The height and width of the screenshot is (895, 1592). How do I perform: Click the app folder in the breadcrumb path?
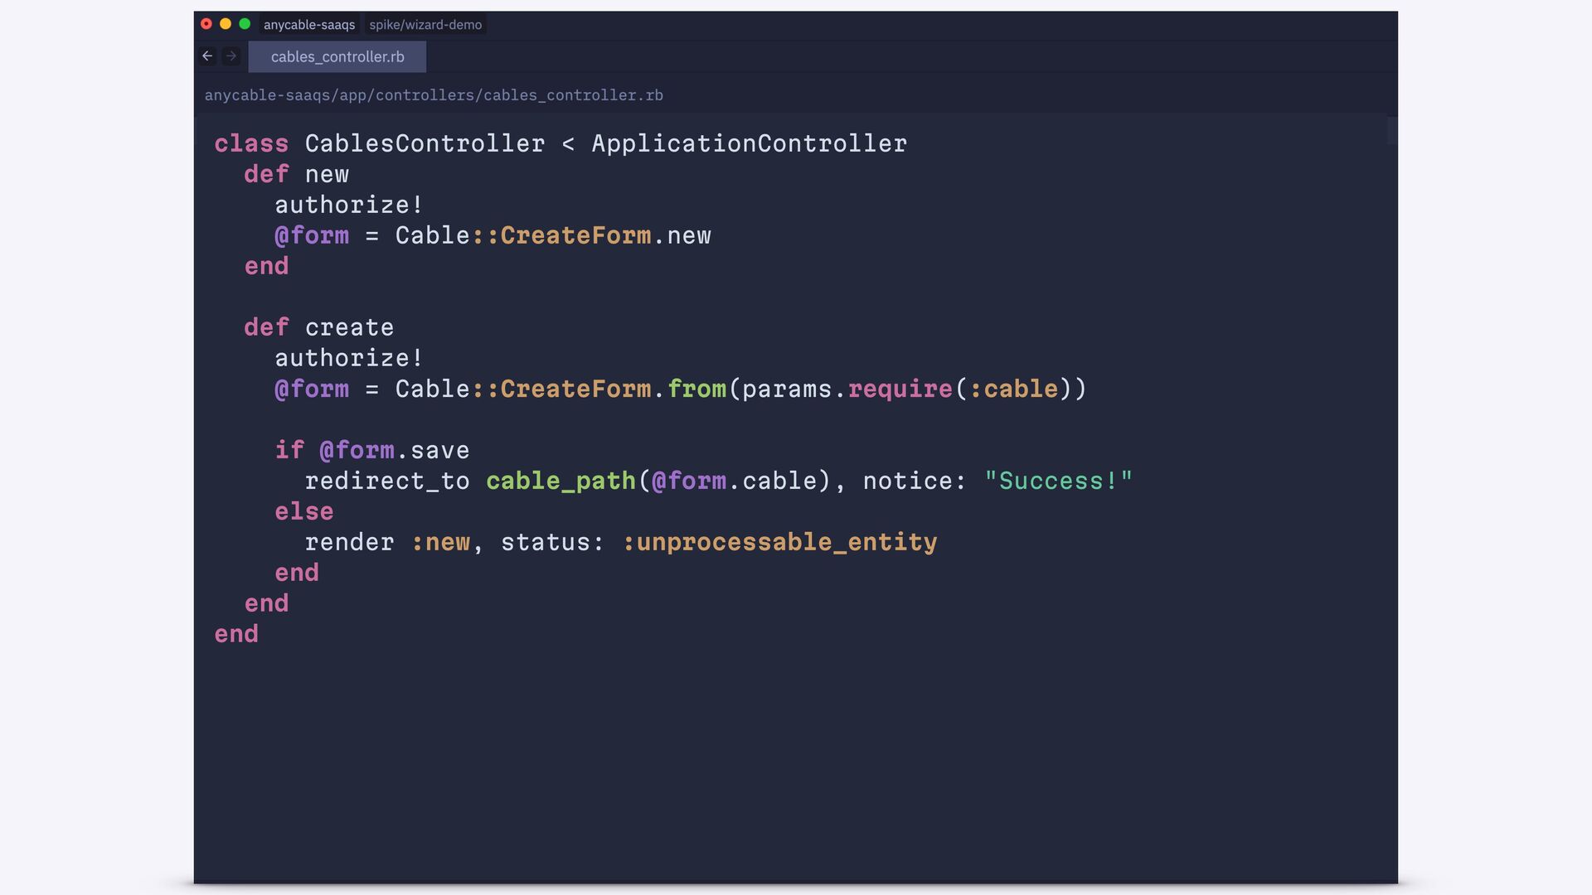(353, 95)
